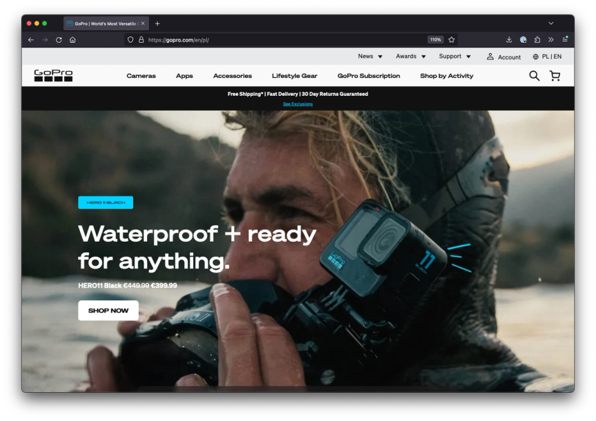This screenshot has width=596, height=421.
Task: Open the Shop by Activity menu
Action: [446, 76]
